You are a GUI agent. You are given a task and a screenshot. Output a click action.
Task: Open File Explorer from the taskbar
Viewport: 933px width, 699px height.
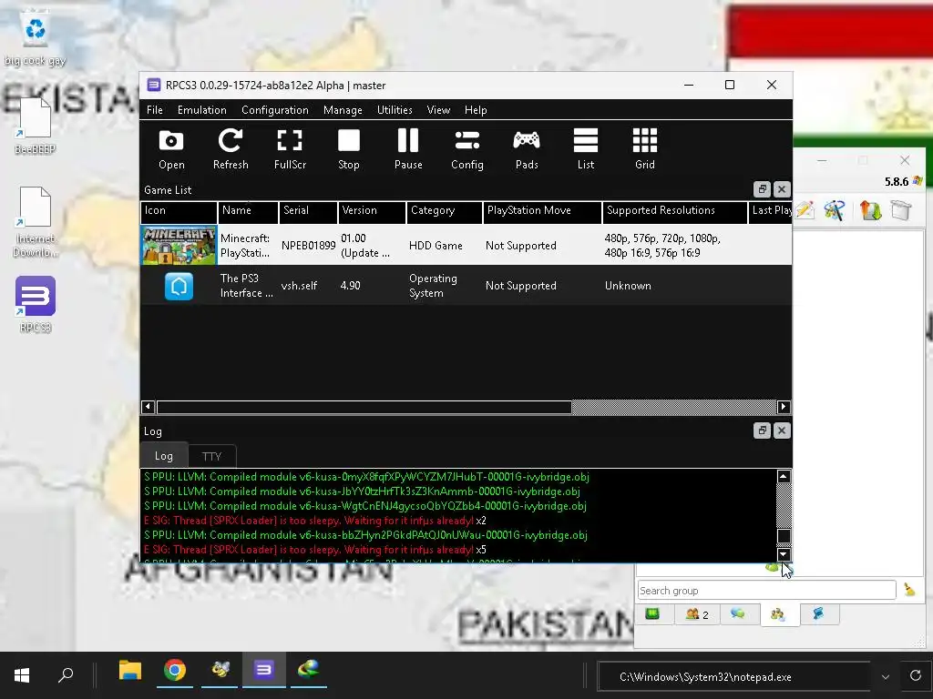[129, 671]
